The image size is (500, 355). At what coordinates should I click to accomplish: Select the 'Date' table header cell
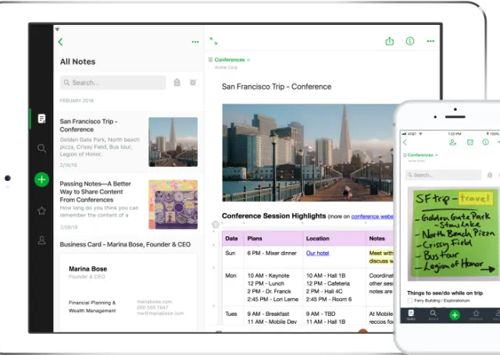tap(231, 239)
